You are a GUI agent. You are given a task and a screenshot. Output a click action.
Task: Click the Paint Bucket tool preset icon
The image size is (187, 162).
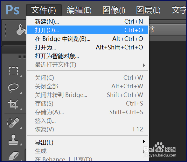[21, 30]
